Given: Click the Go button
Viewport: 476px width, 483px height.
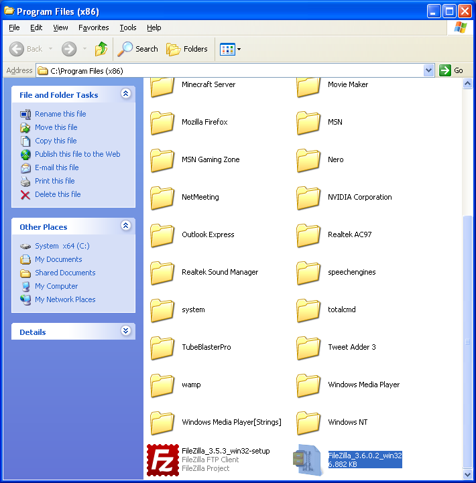Looking at the screenshot, I should pos(452,70).
